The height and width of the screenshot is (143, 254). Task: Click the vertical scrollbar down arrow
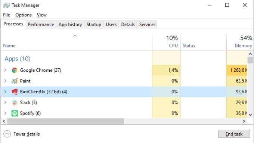click(250, 115)
